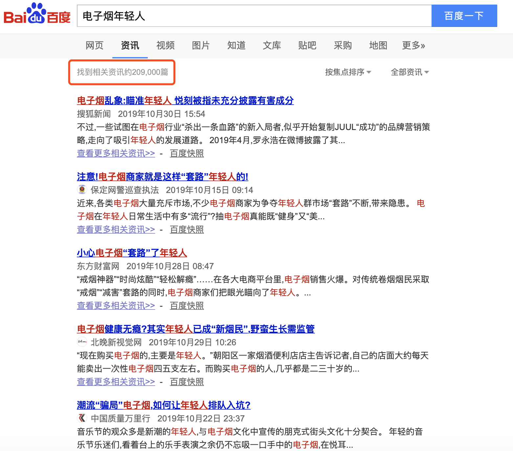Open the 小心电子烟“套路”了年轻人 article
Screen dimensions: 513x451
[132, 253]
